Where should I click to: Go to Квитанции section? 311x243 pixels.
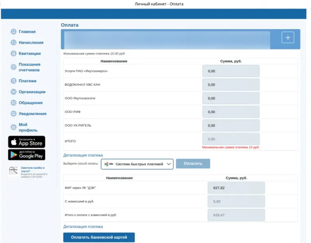30,53
